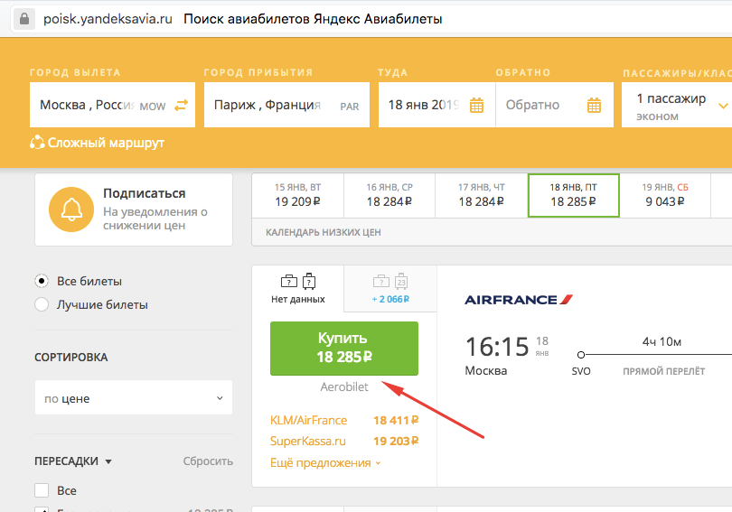
Task: Click KLM/AirFrance offer 18 411₽
Action: (x=344, y=421)
